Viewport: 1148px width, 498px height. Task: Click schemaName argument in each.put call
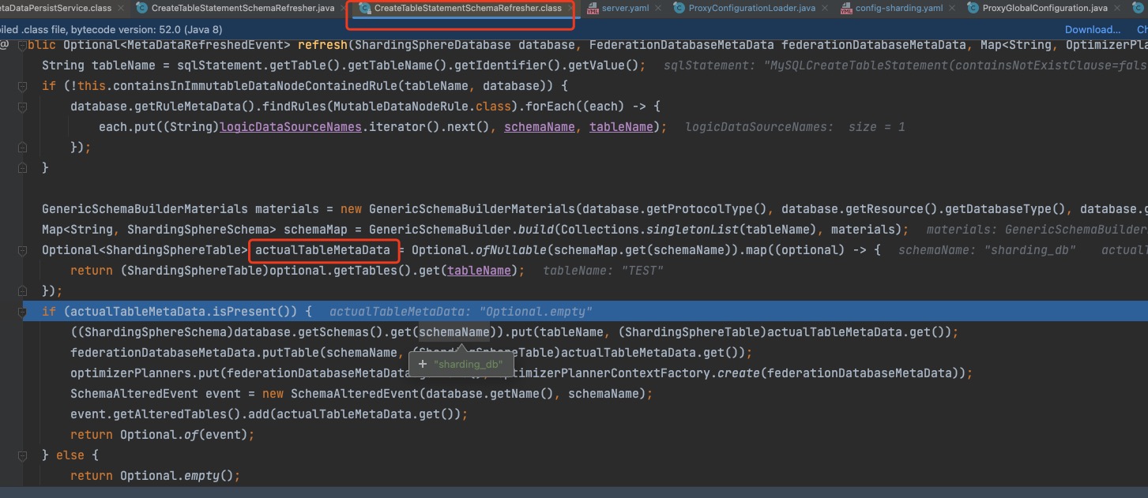[x=540, y=126]
